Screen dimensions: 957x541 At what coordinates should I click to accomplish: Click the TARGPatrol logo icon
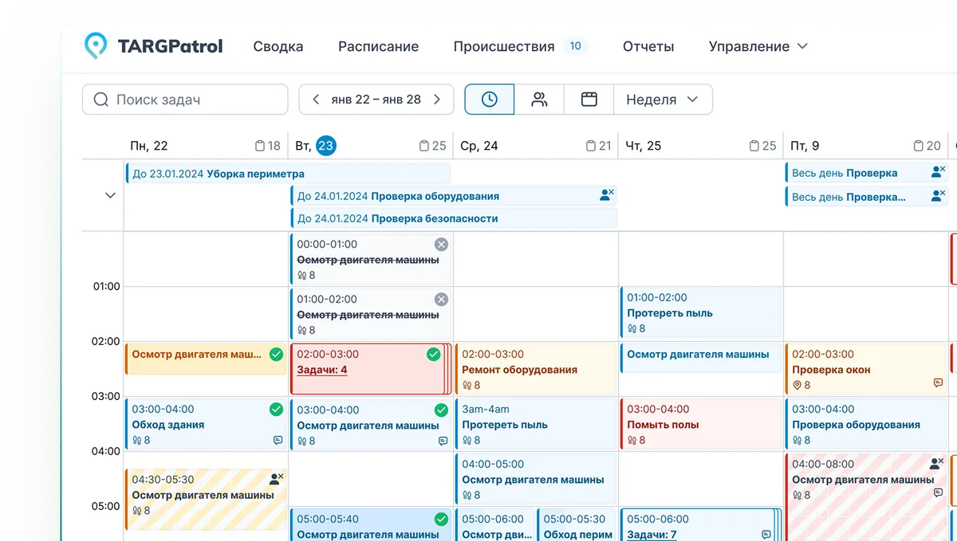pos(96,46)
